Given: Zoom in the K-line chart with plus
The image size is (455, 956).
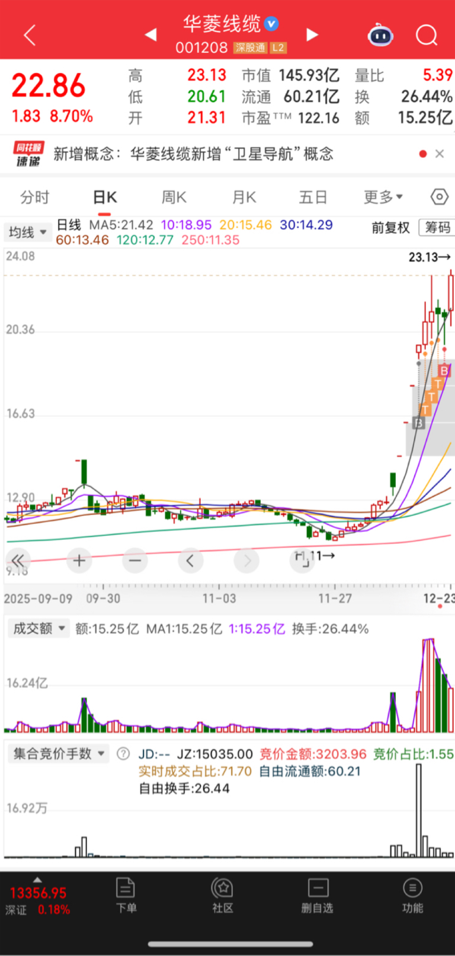Looking at the screenshot, I should (x=79, y=560).
